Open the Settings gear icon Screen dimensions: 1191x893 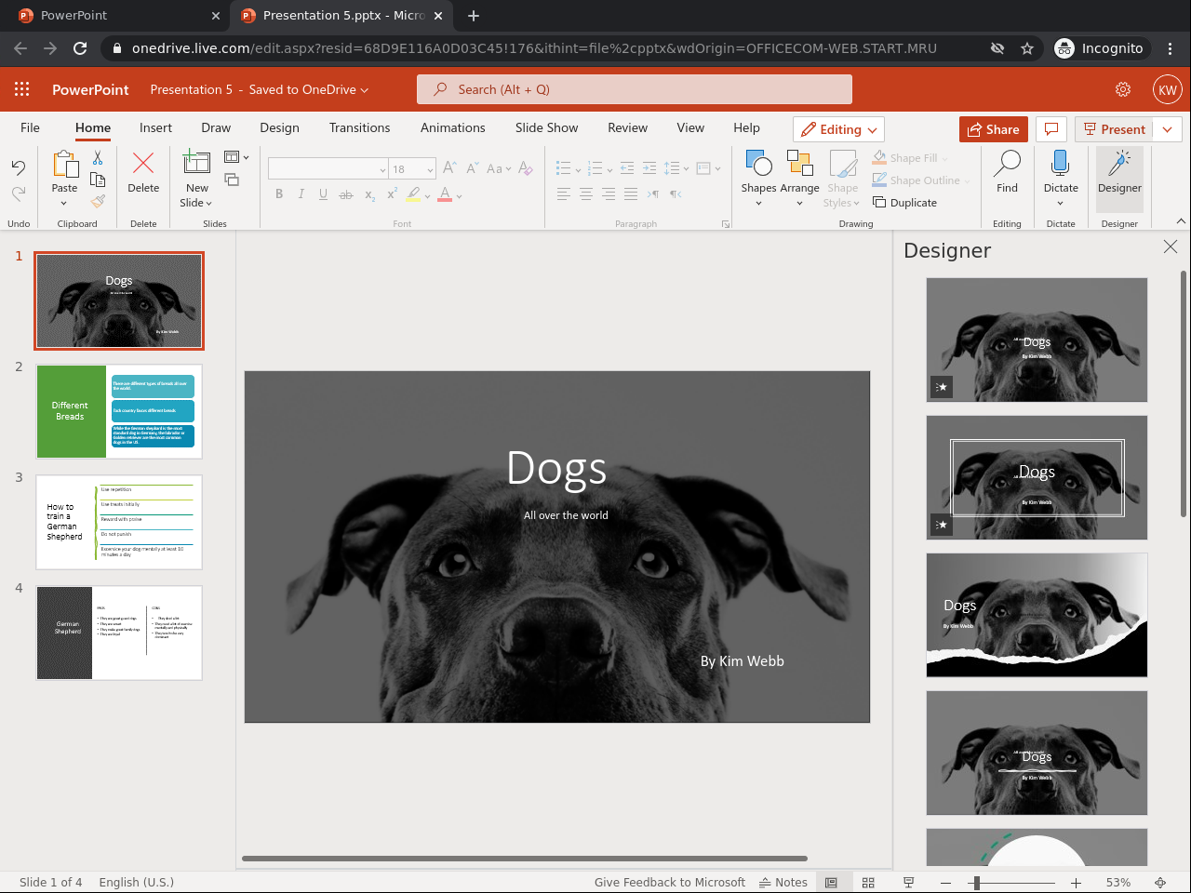pyautogui.click(x=1123, y=89)
